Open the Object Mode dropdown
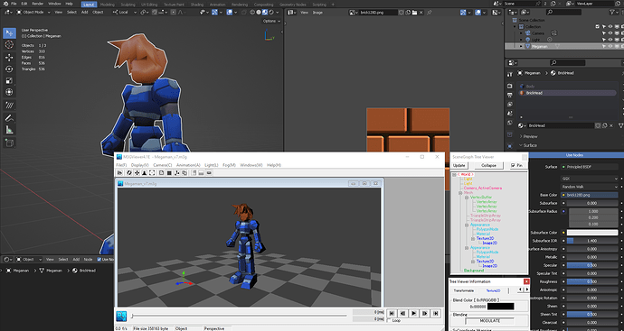The width and height of the screenshot is (624, 331). click(x=33, y=13)
